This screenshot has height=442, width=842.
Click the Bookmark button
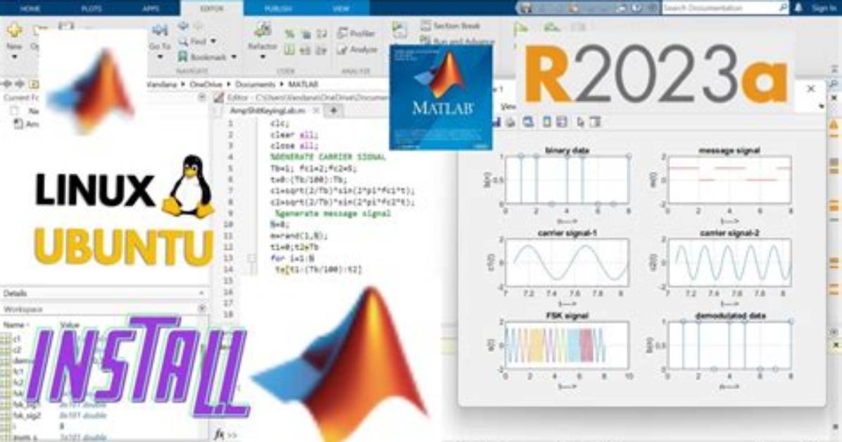tap(203, 56)
